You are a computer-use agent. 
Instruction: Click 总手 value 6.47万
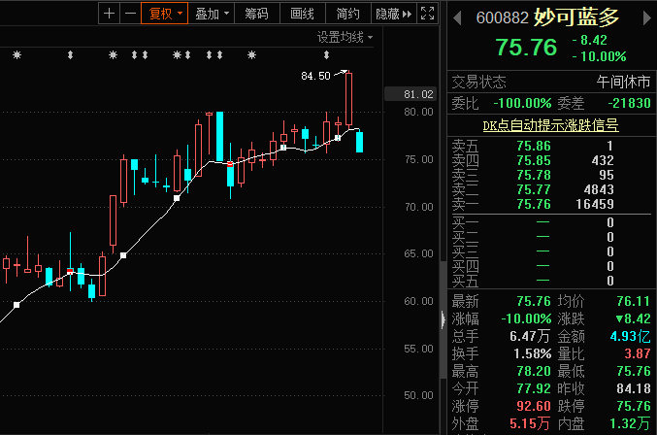pyautogui.click(x=530, y=336)
